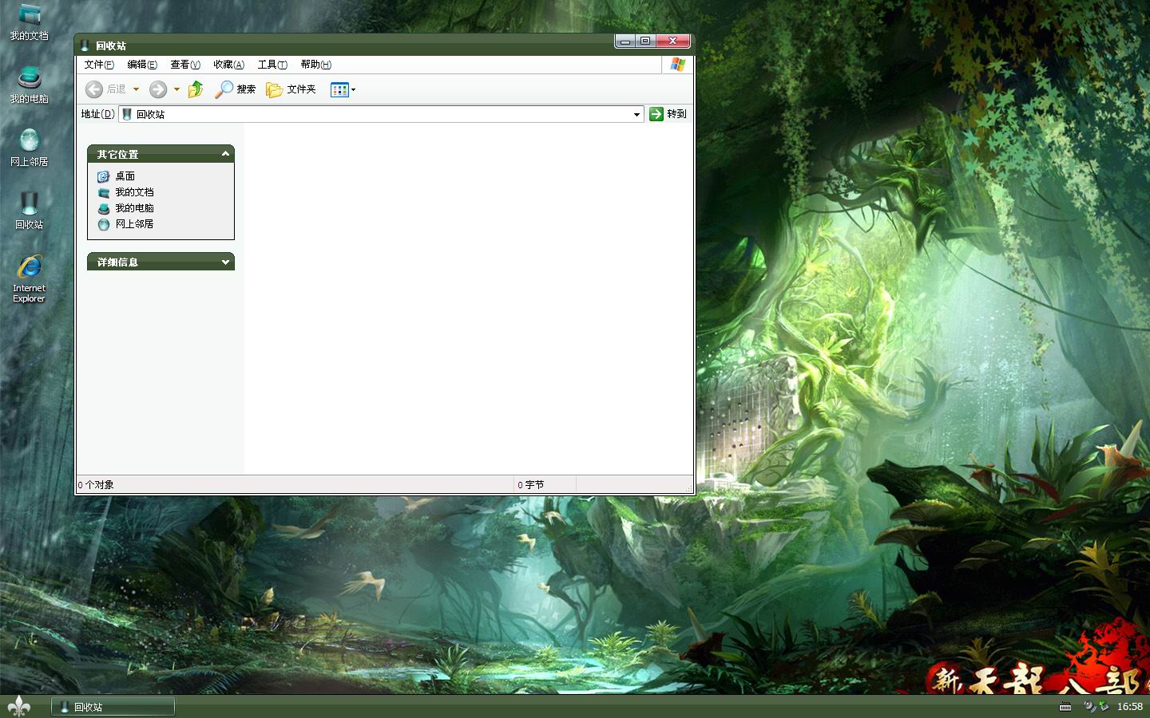
Task: Click the Desktop icon in Other Places
Action: point(103,176)
